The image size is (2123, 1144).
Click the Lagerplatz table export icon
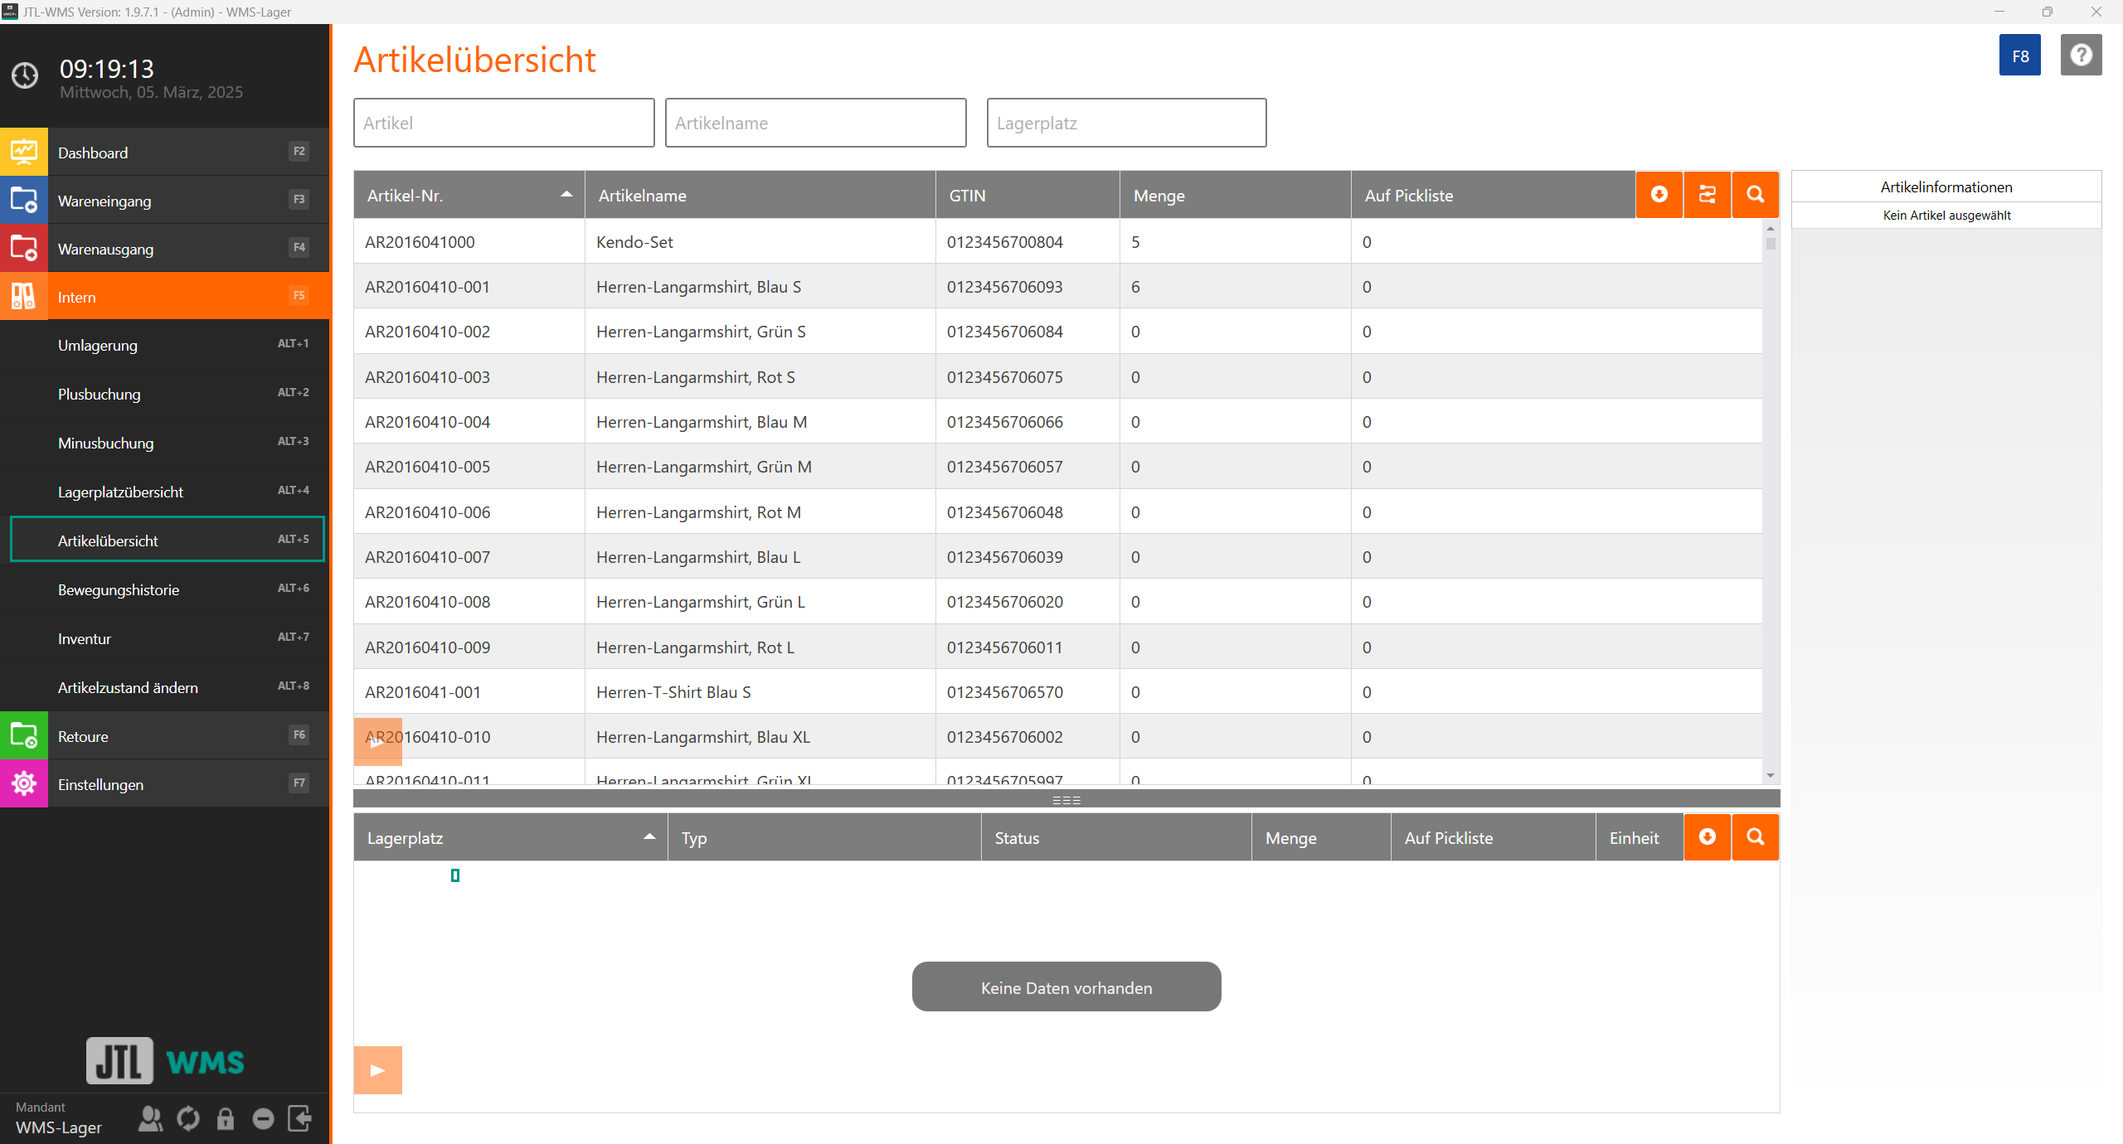coord(1707,837)
